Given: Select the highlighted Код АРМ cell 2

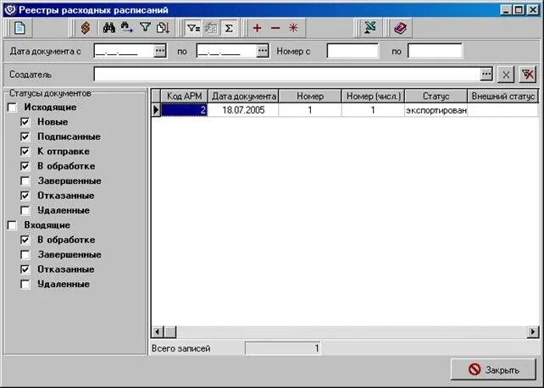Looking at the screenshot, I should click(x=184, y=110).
